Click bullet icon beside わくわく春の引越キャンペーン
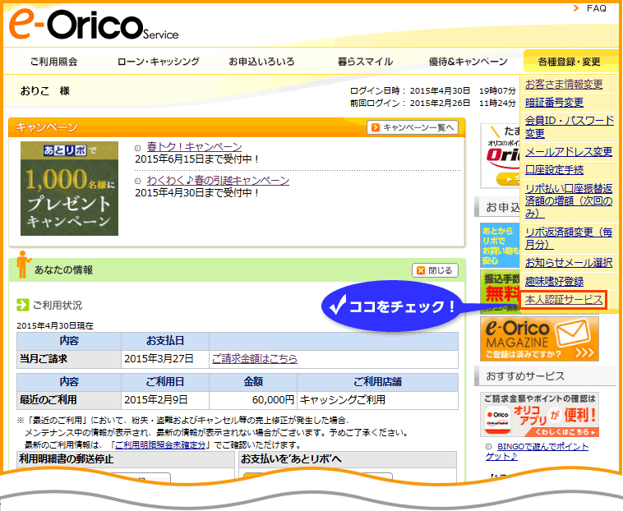The width and height of the screenshot is (623, 511). pos(137,181)
